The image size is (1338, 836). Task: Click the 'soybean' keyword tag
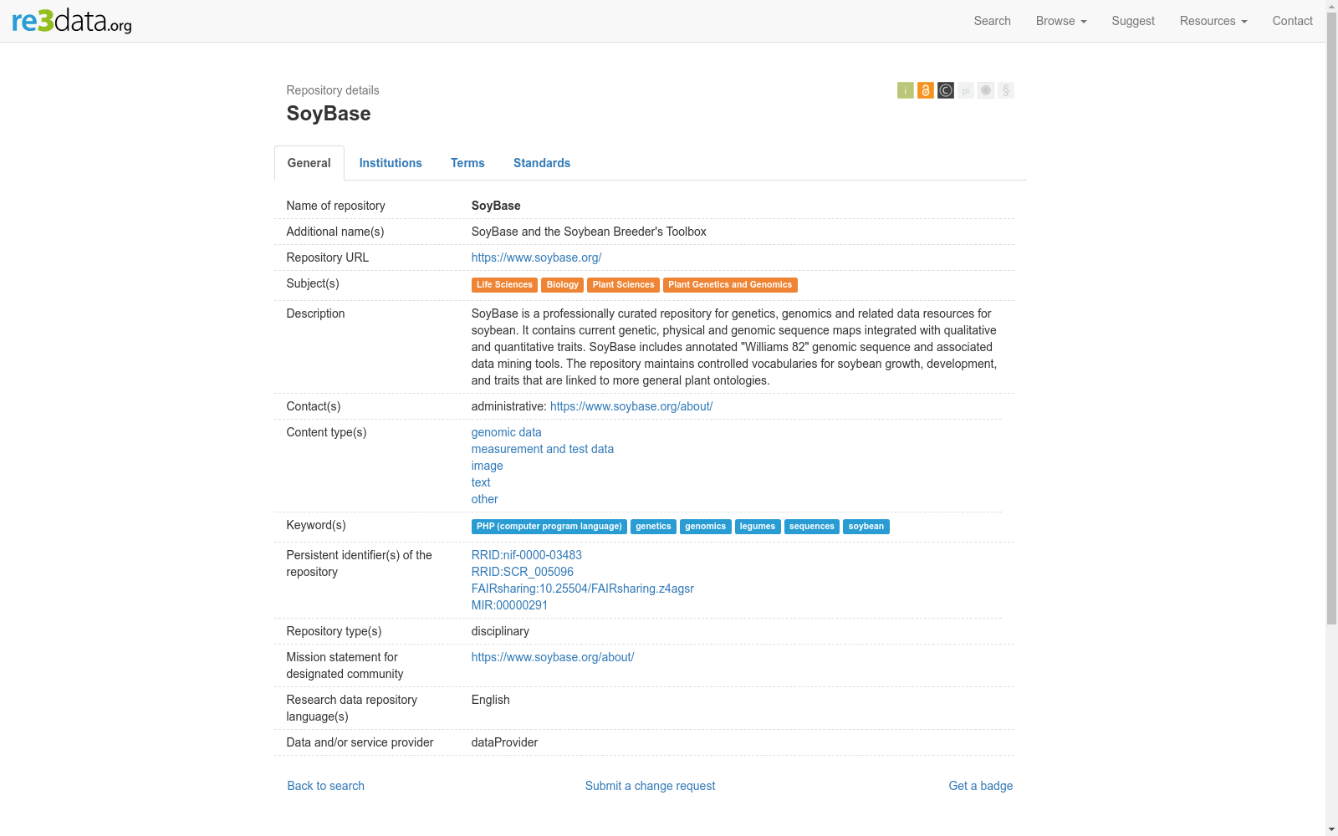point(866,527)
